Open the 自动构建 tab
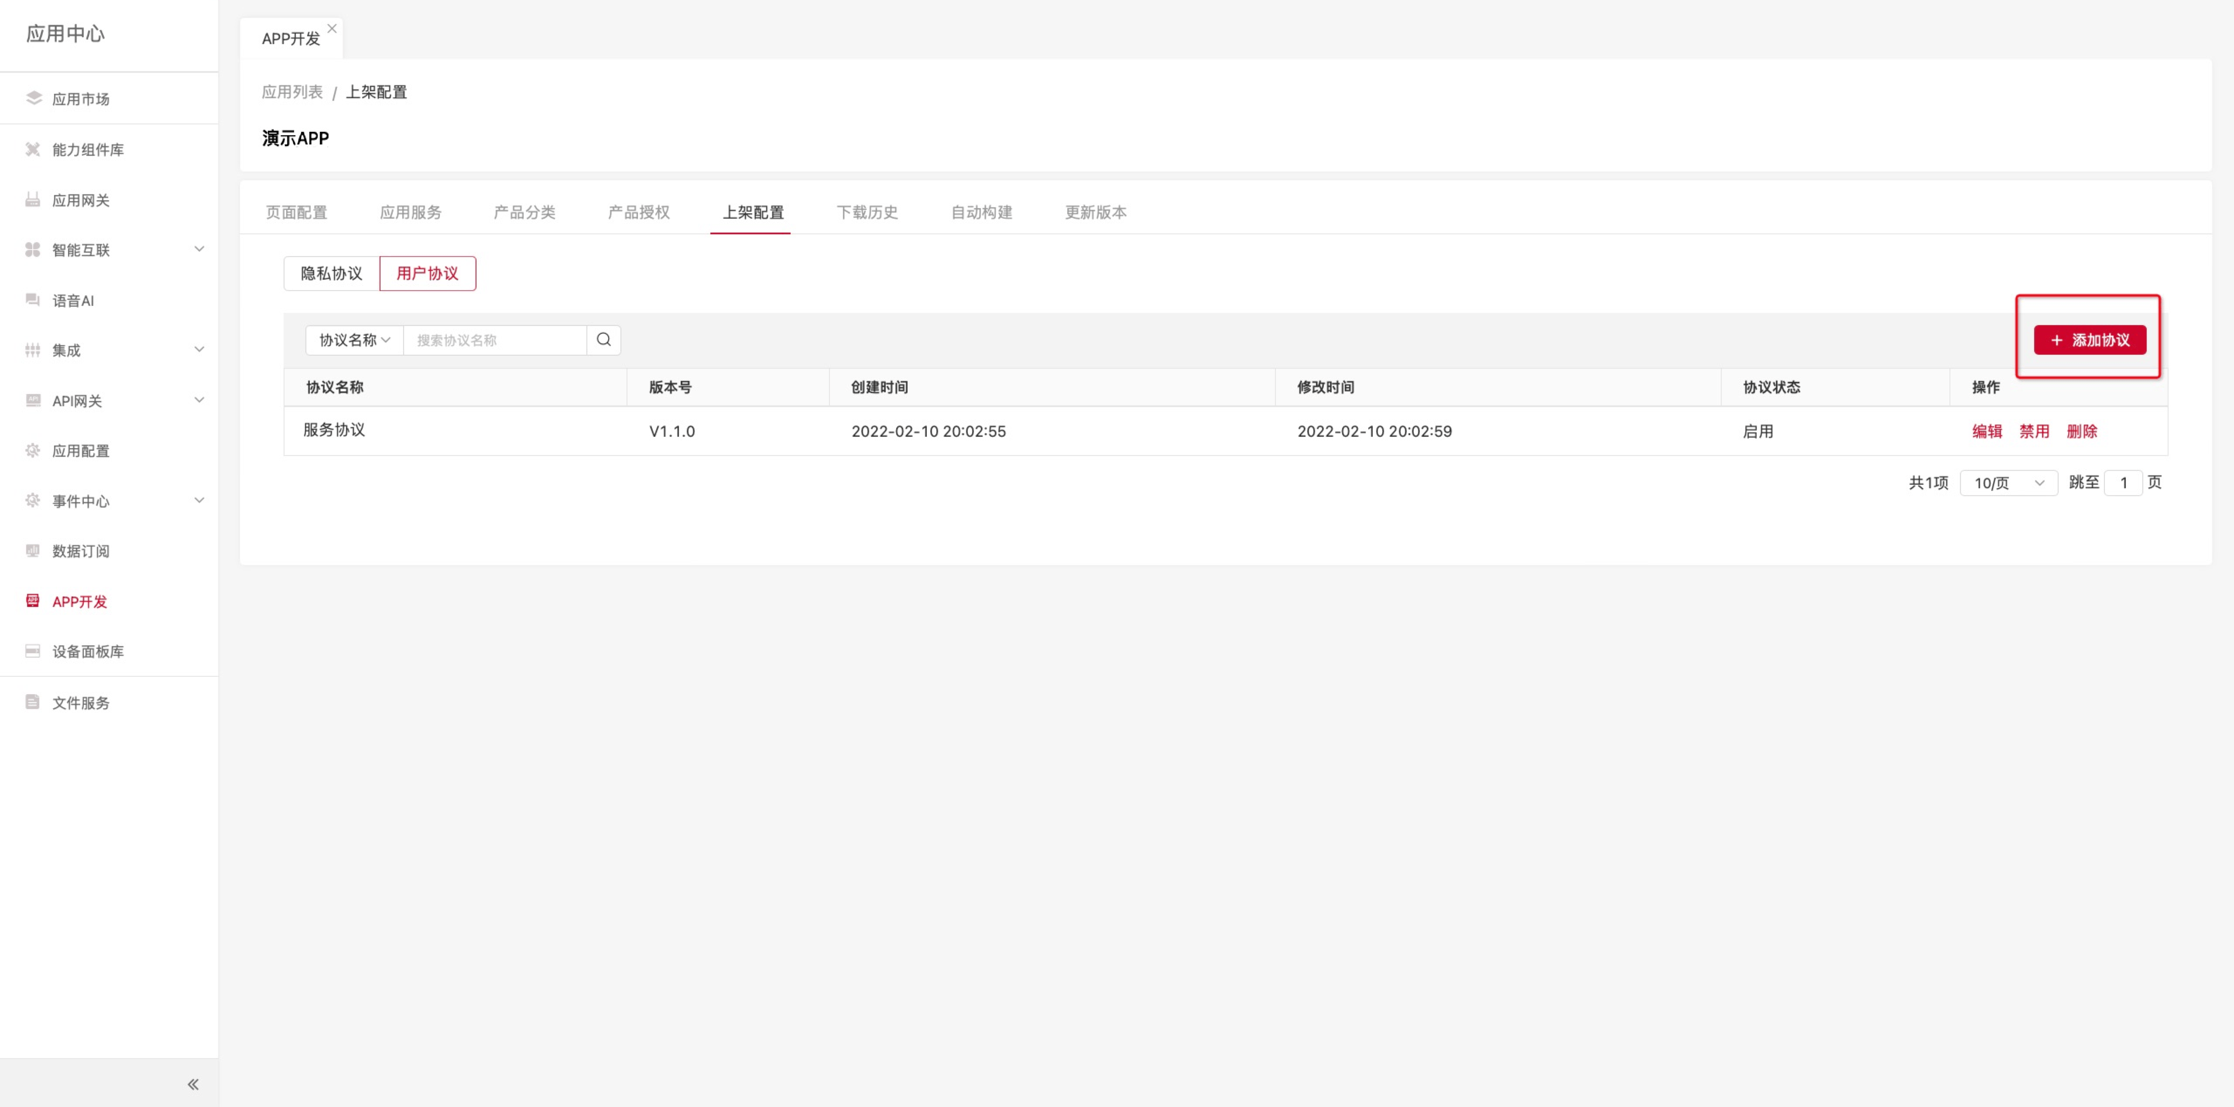This screenshot has height=1107, width=2234. click(981, 212)
